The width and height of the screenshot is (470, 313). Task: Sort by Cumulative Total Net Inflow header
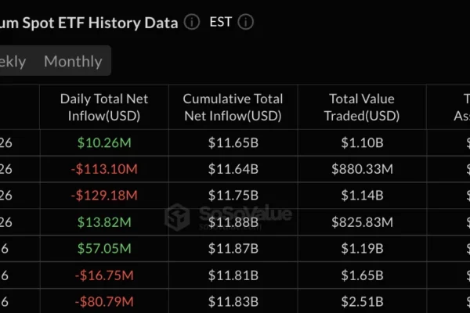click(232, 108)
